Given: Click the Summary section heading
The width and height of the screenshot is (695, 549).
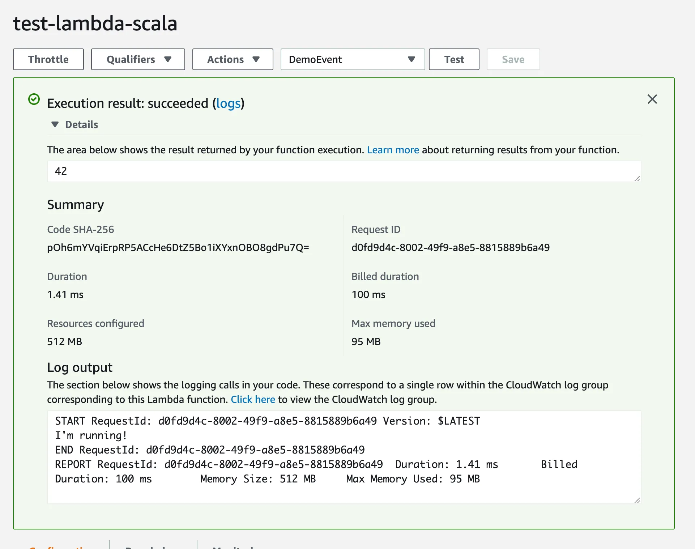Looking at the screenshot, I should click(76, 205).
